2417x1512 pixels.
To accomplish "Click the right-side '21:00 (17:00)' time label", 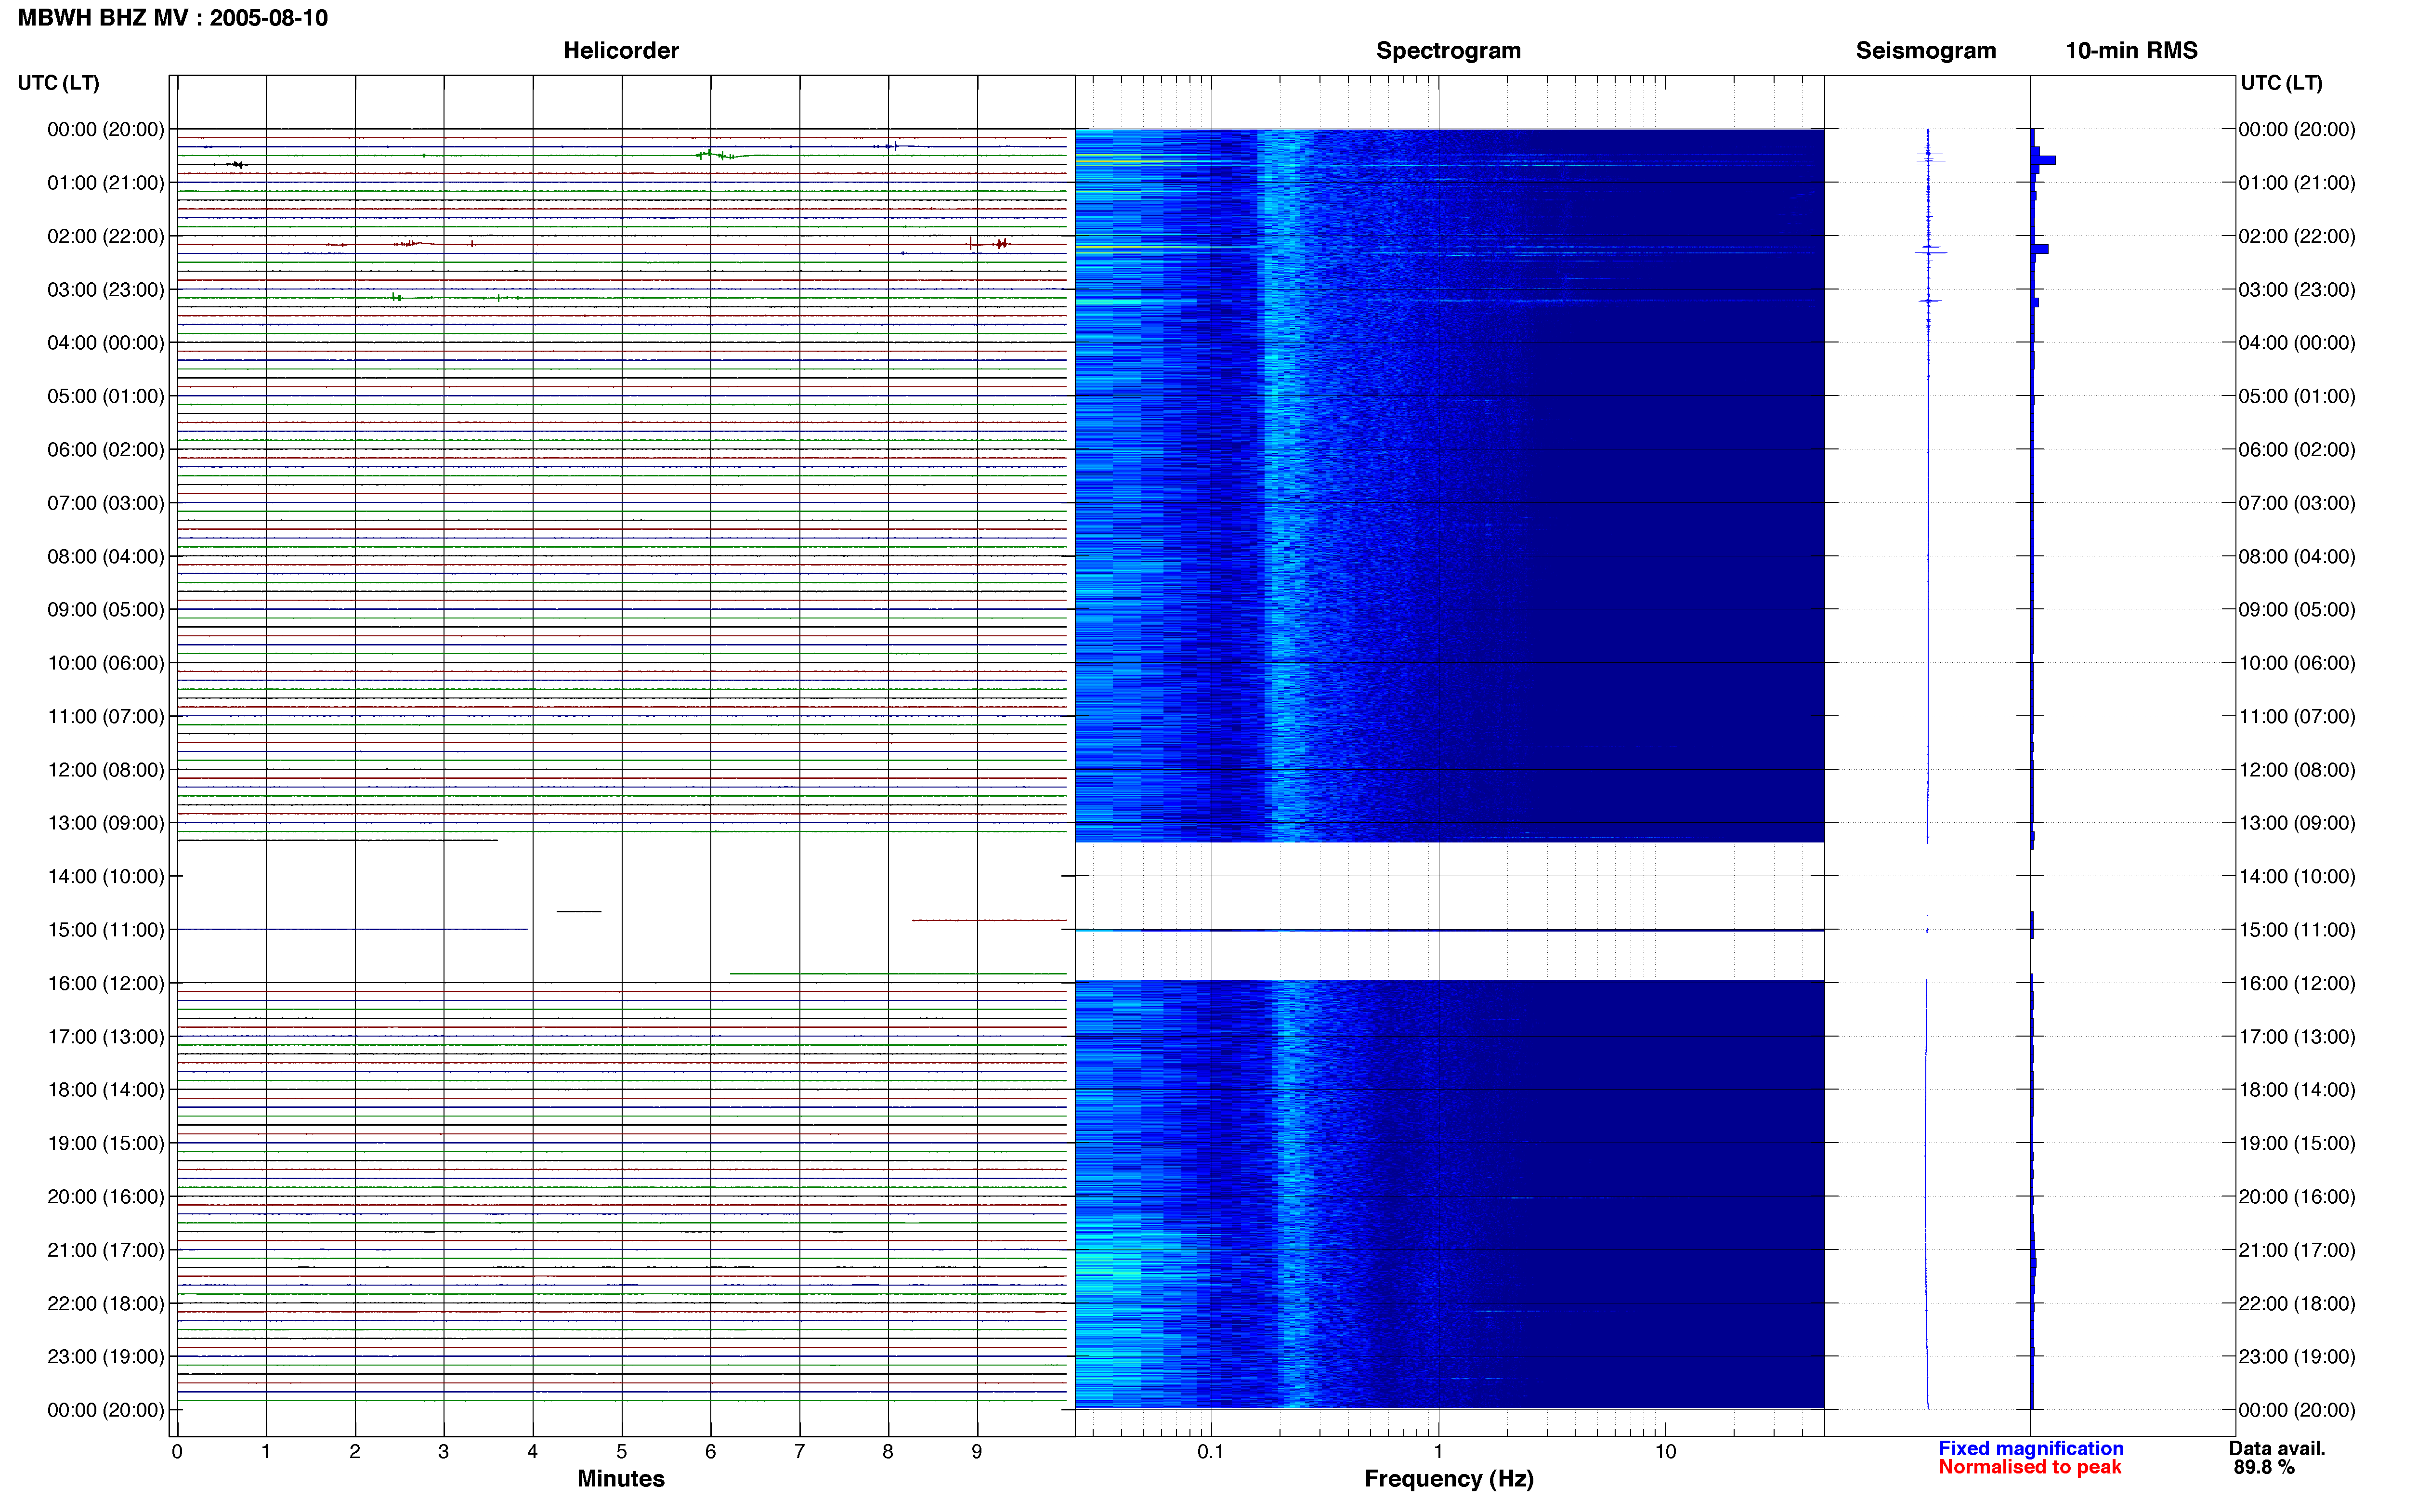I will click(x=2297, y=1250).
